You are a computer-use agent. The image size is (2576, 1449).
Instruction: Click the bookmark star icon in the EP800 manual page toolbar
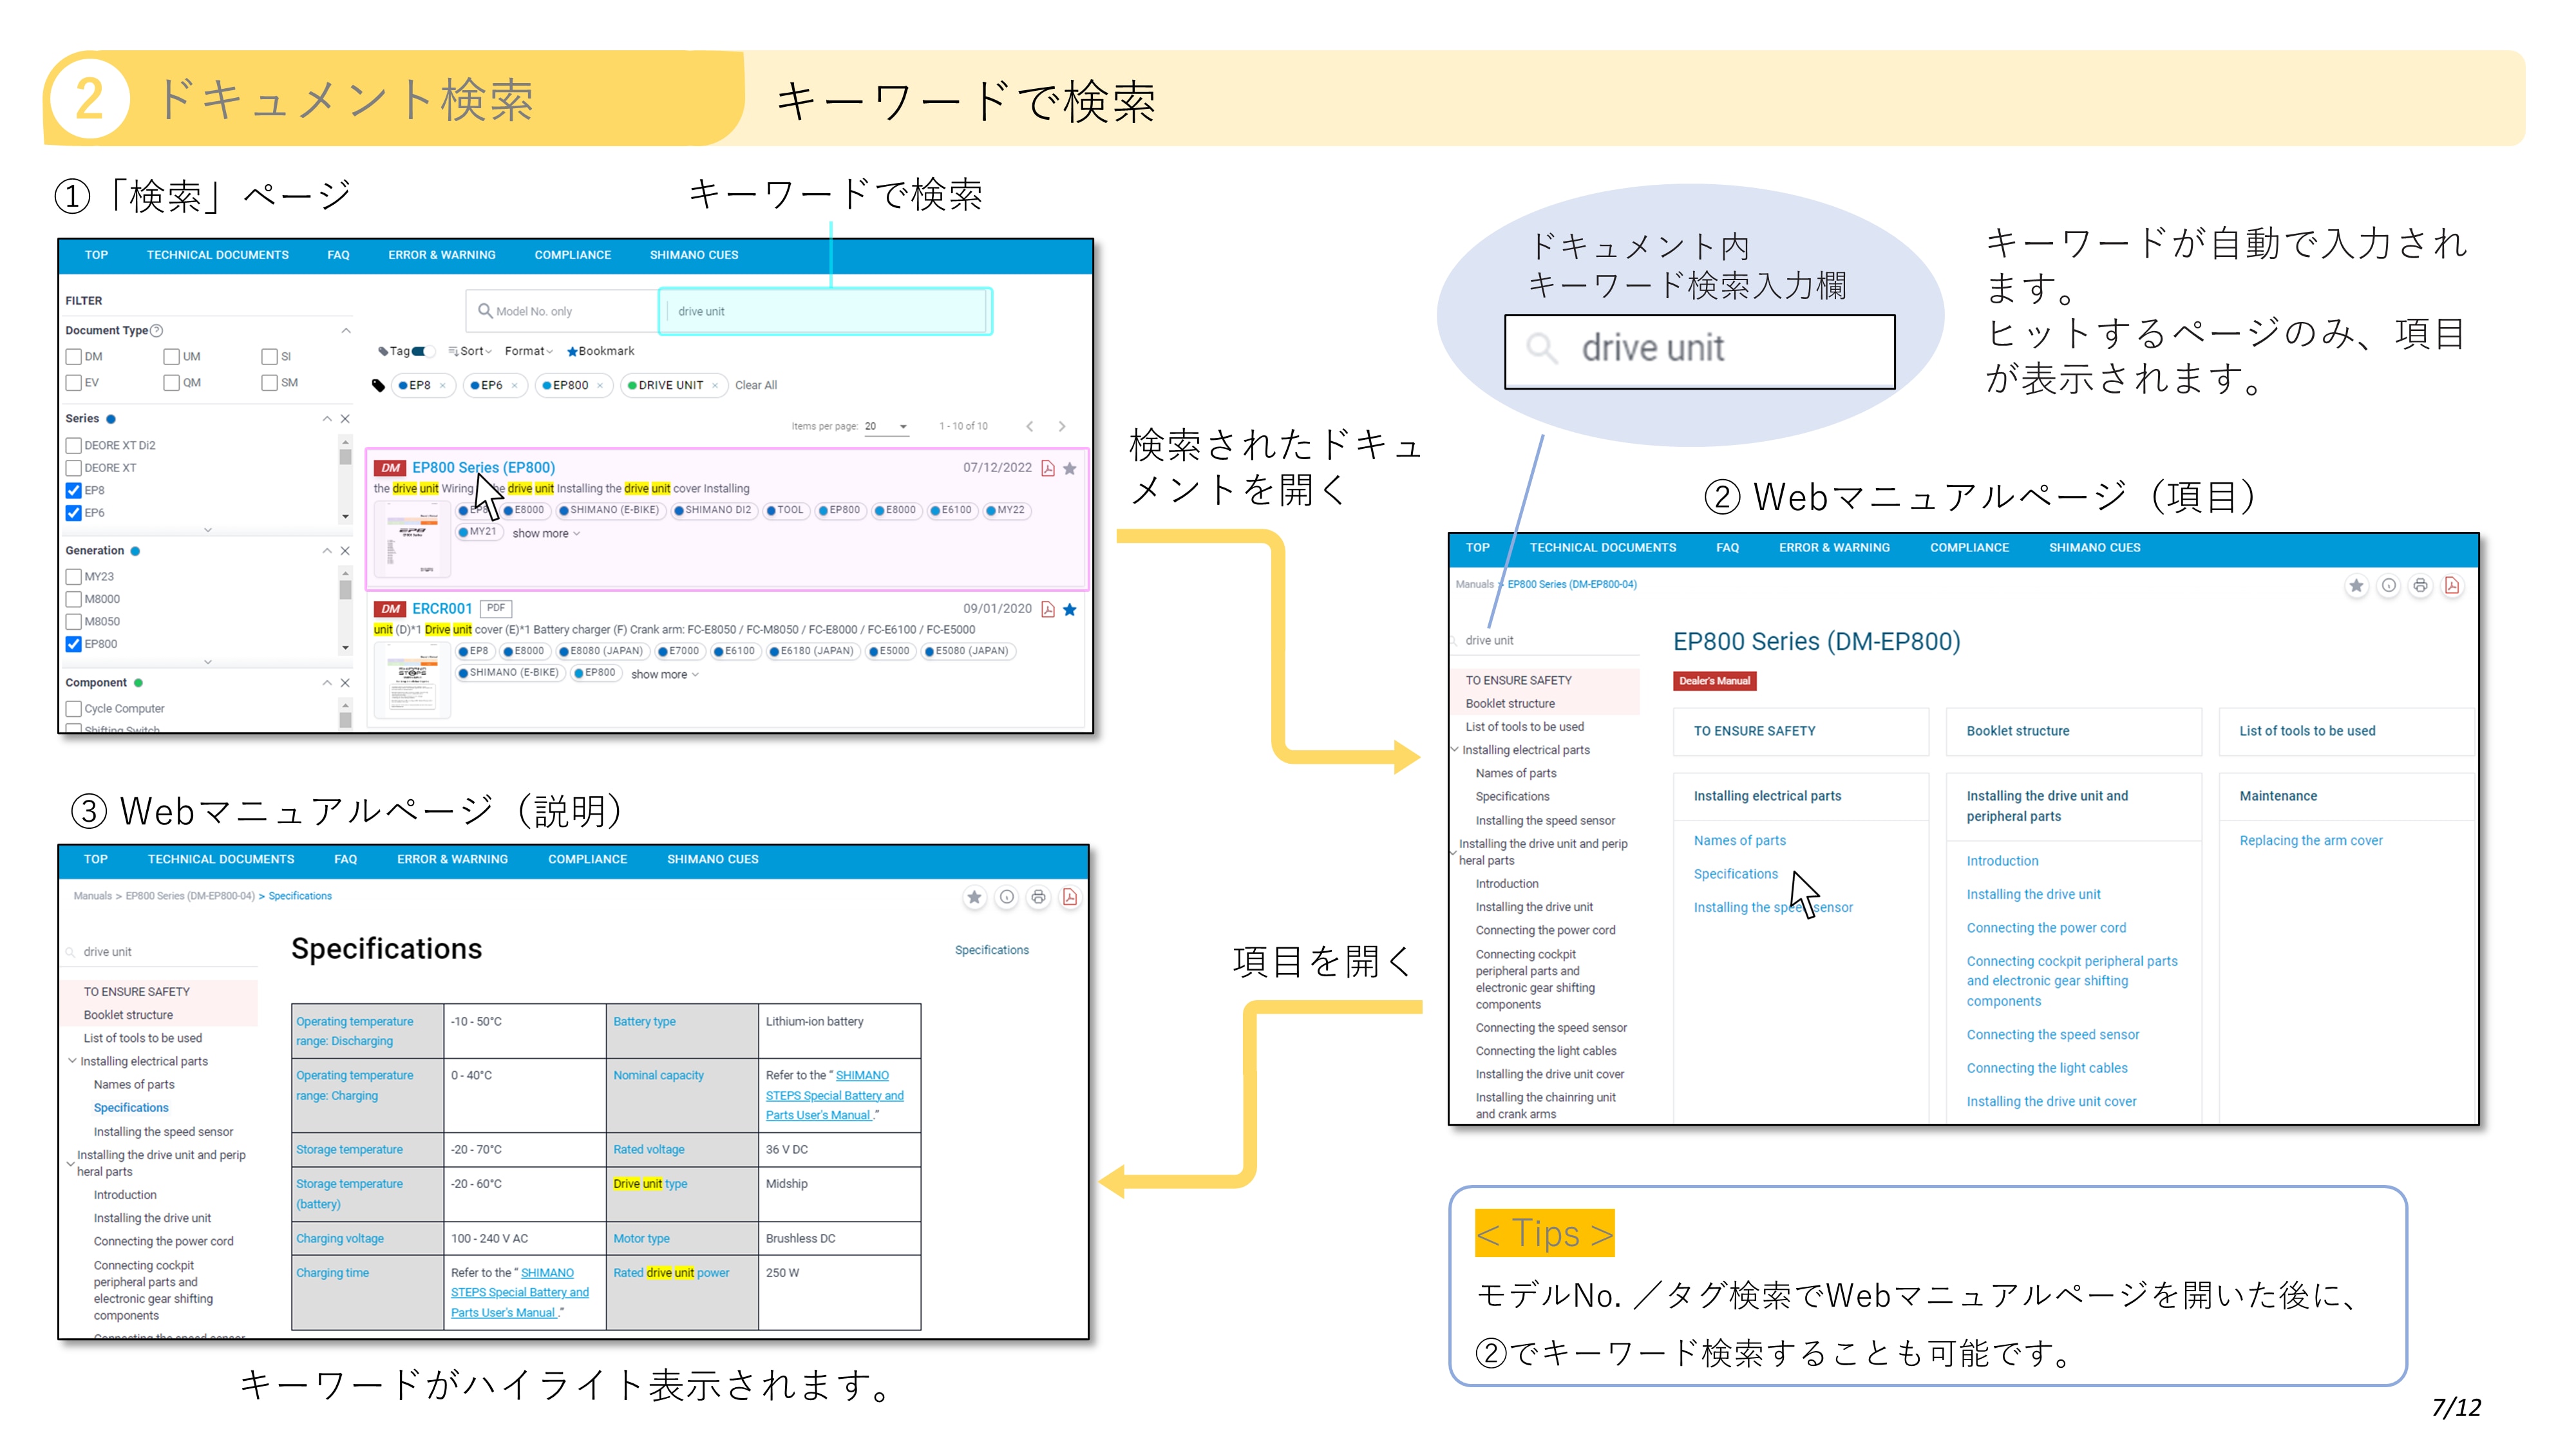2357,586
